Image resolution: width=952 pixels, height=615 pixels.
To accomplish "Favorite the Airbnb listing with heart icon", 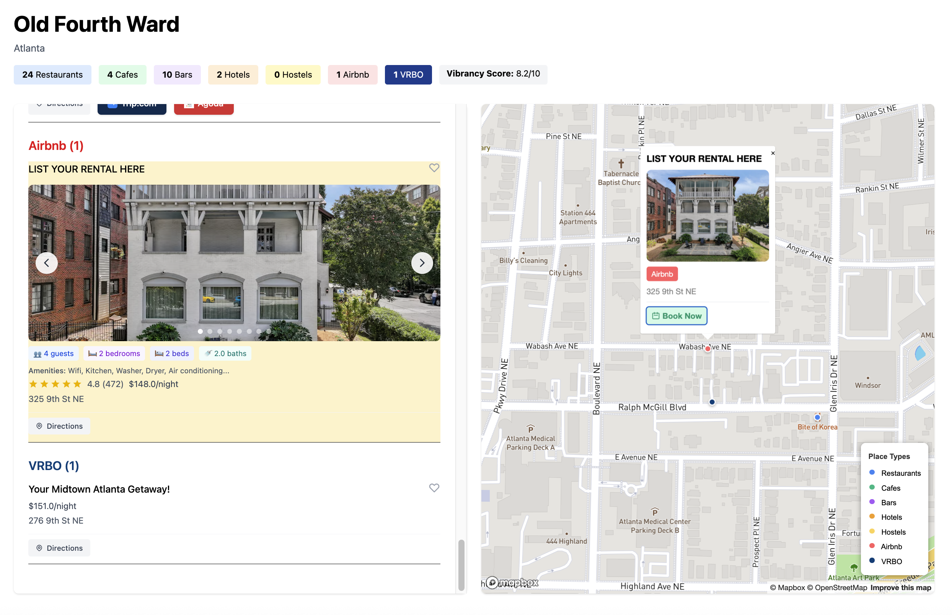I will 434,168.
